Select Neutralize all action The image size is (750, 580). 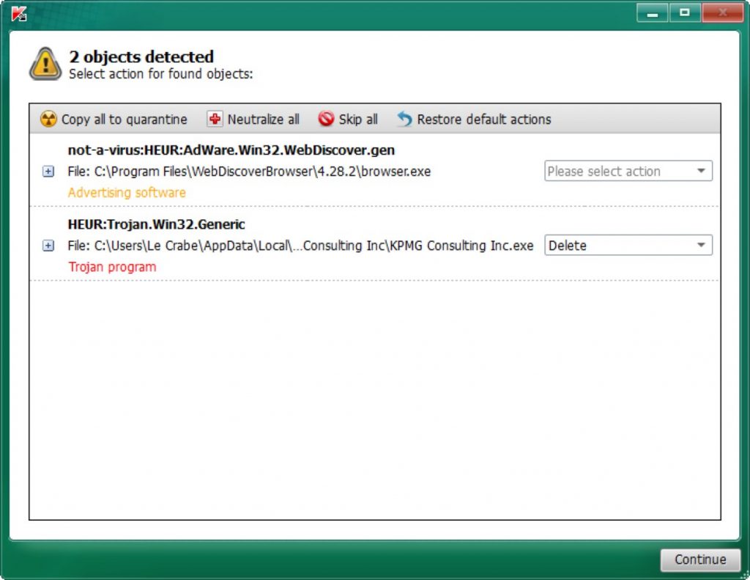253,119
